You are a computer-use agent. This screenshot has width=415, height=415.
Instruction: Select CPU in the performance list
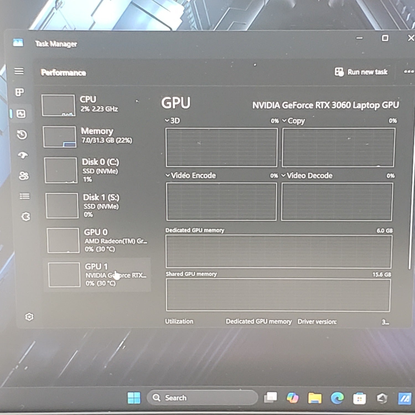(x=94, y=105)
